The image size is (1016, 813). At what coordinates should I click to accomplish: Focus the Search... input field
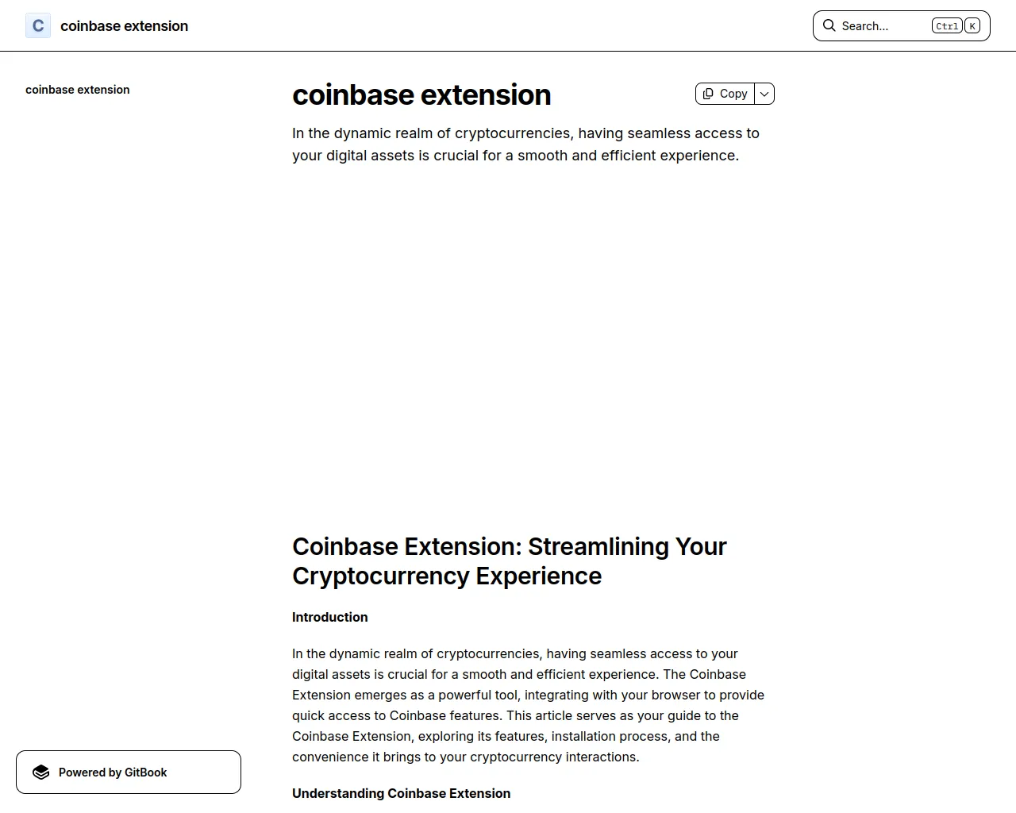coord(901,25)
